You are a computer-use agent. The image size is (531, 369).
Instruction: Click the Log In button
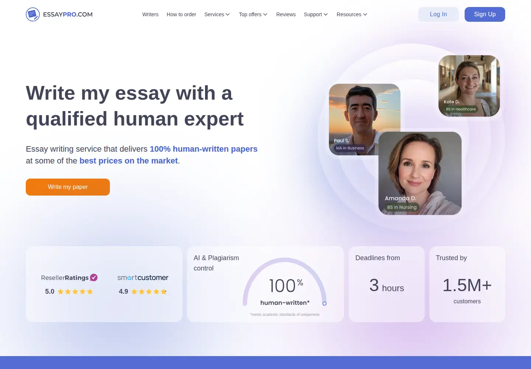point(438,14)
